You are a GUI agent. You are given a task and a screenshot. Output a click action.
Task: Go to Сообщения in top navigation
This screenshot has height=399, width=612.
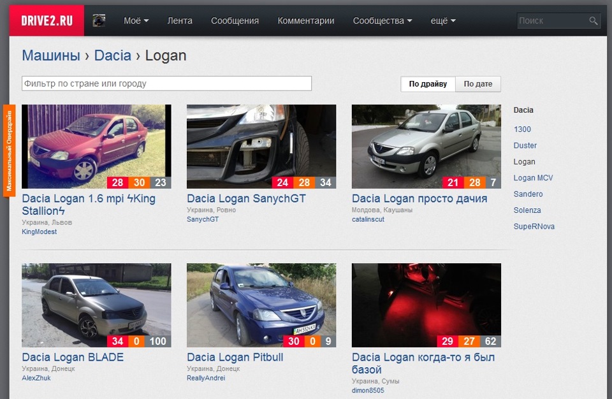[x=235, y=20]
